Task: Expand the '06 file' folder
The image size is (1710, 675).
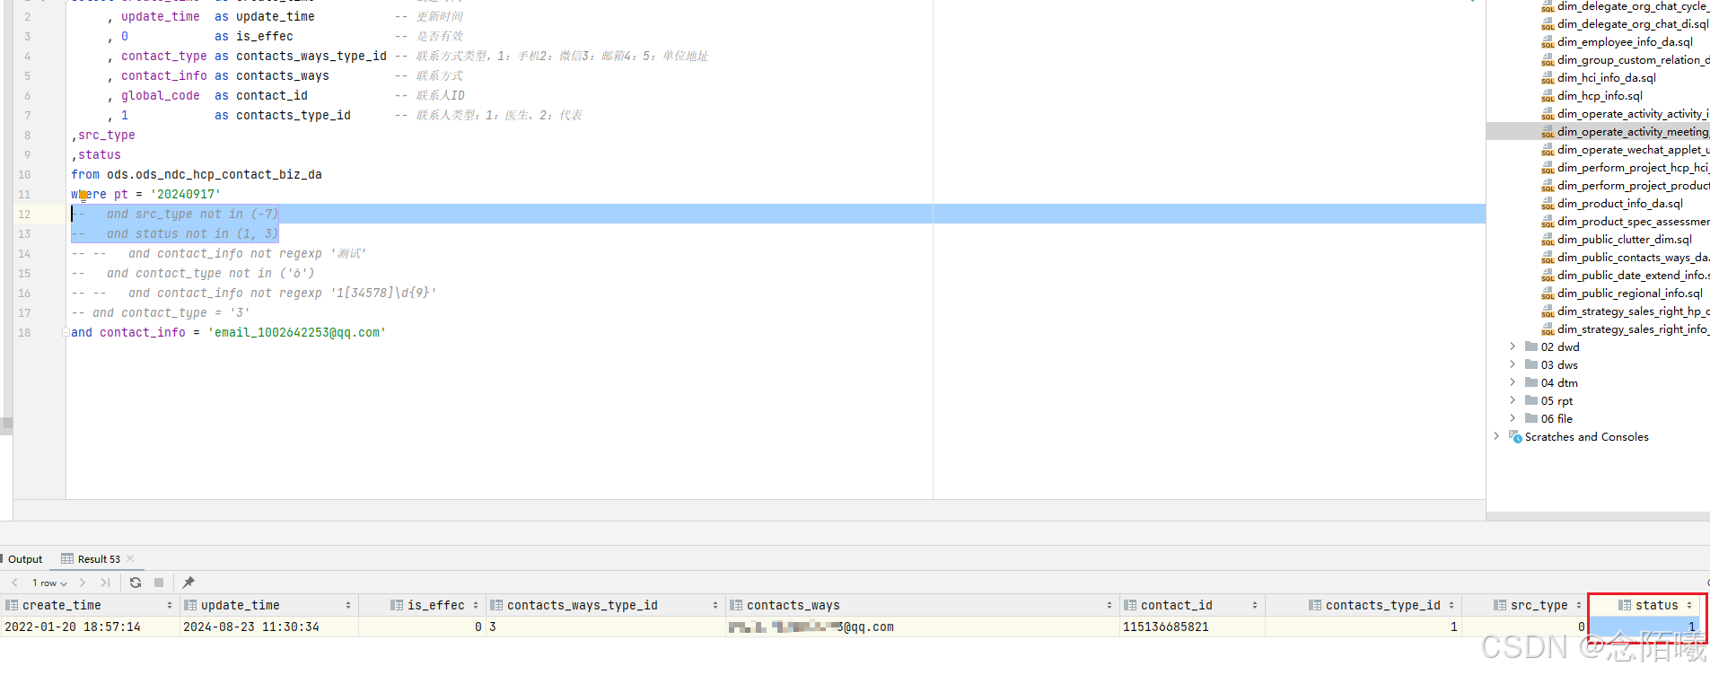Action: pos(1513,418)
